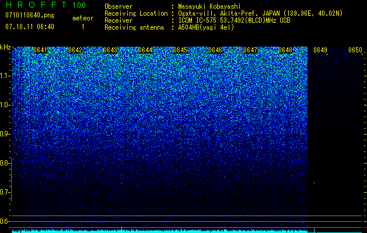
Task: Click the Receiving antenna label
Action: pos(134,27)
